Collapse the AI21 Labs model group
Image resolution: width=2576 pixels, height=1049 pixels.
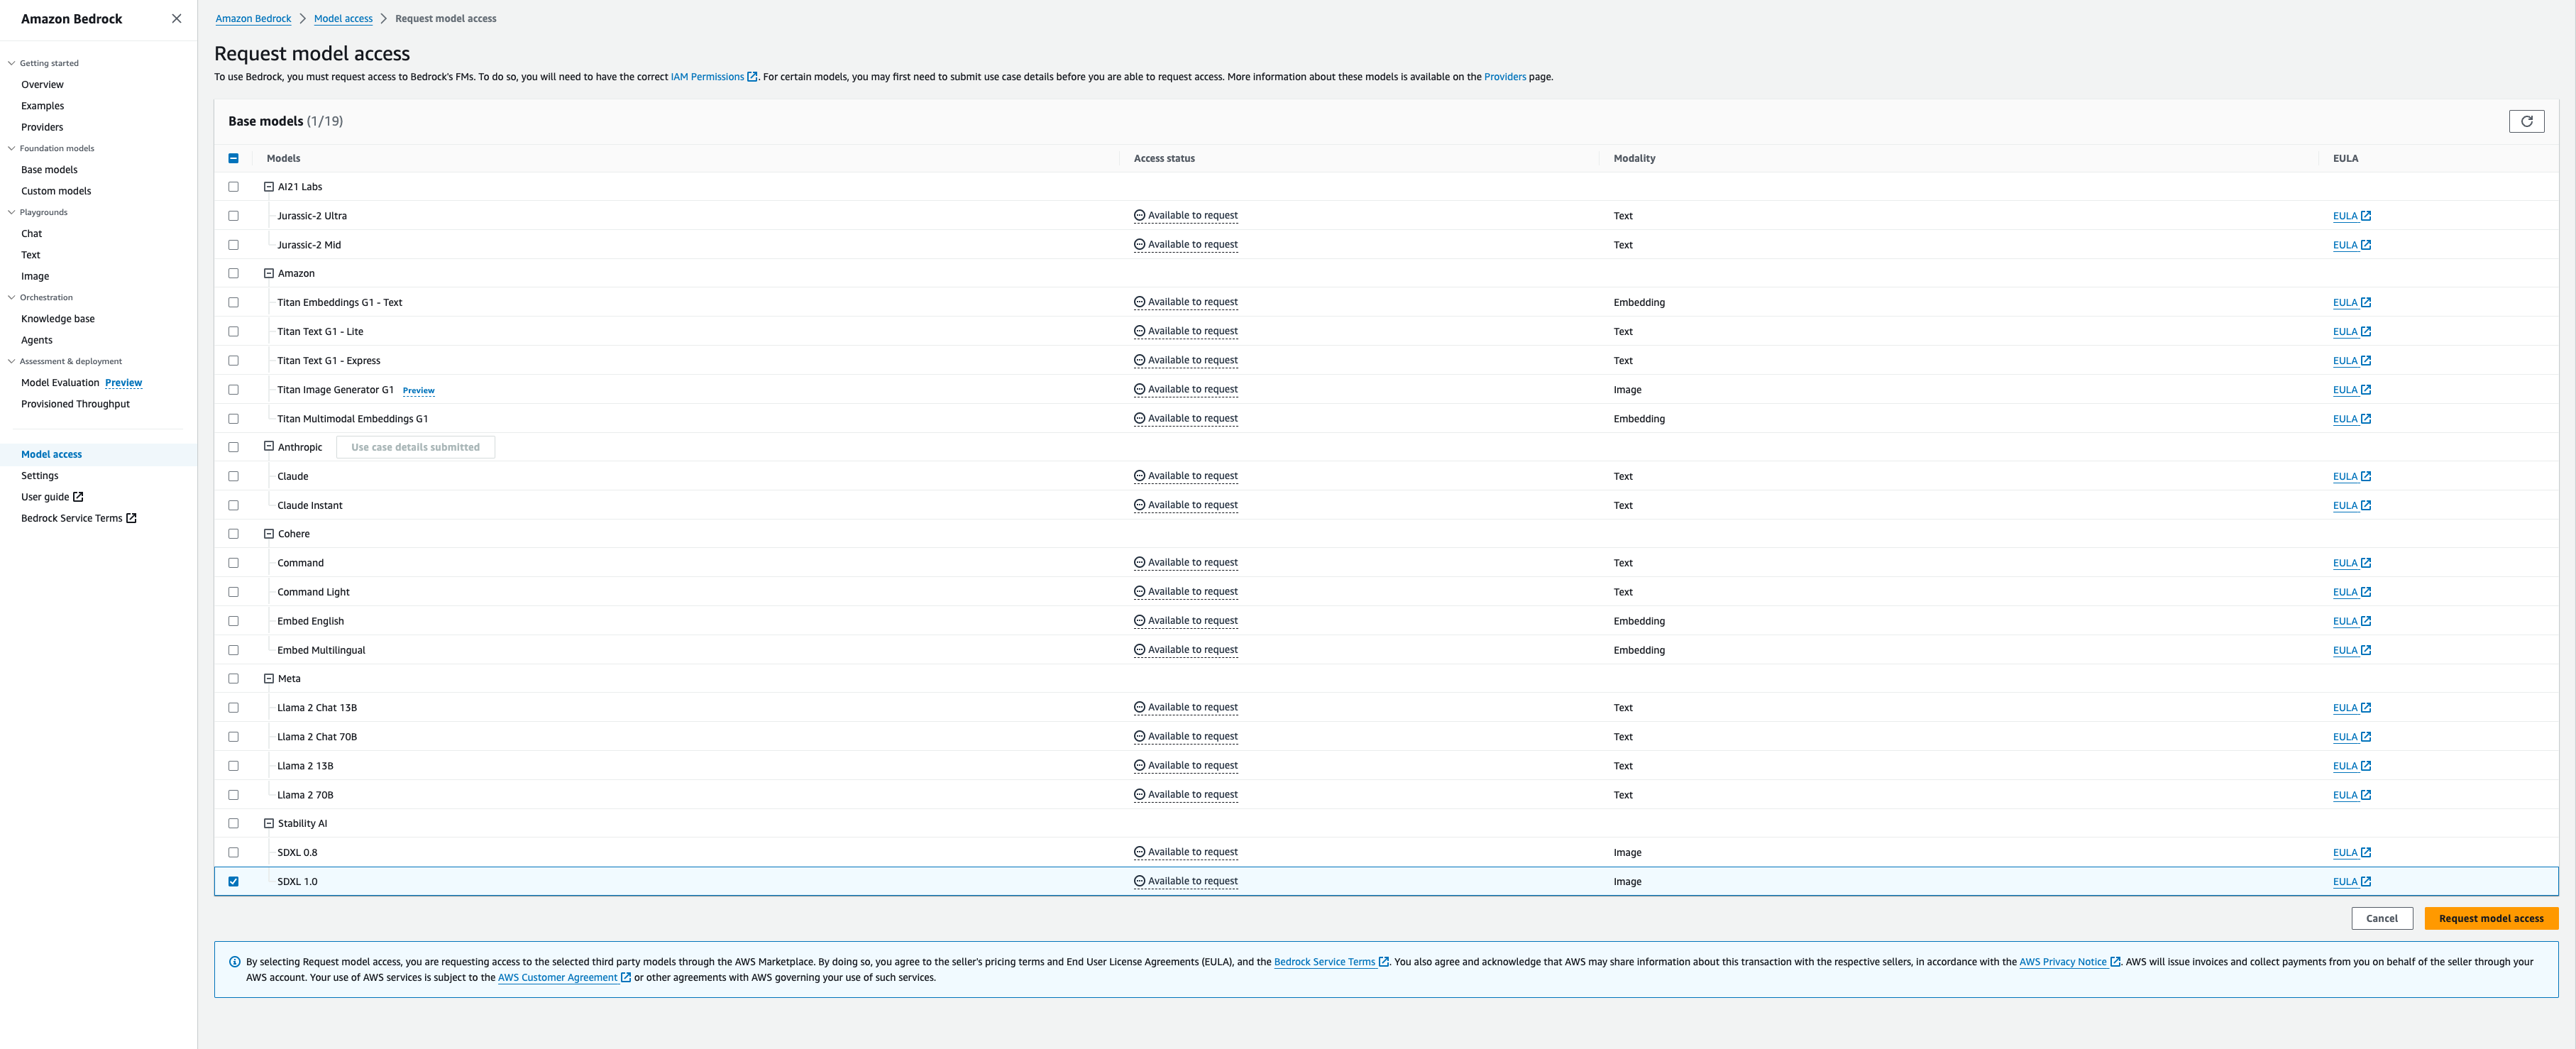tap(269, 187)
